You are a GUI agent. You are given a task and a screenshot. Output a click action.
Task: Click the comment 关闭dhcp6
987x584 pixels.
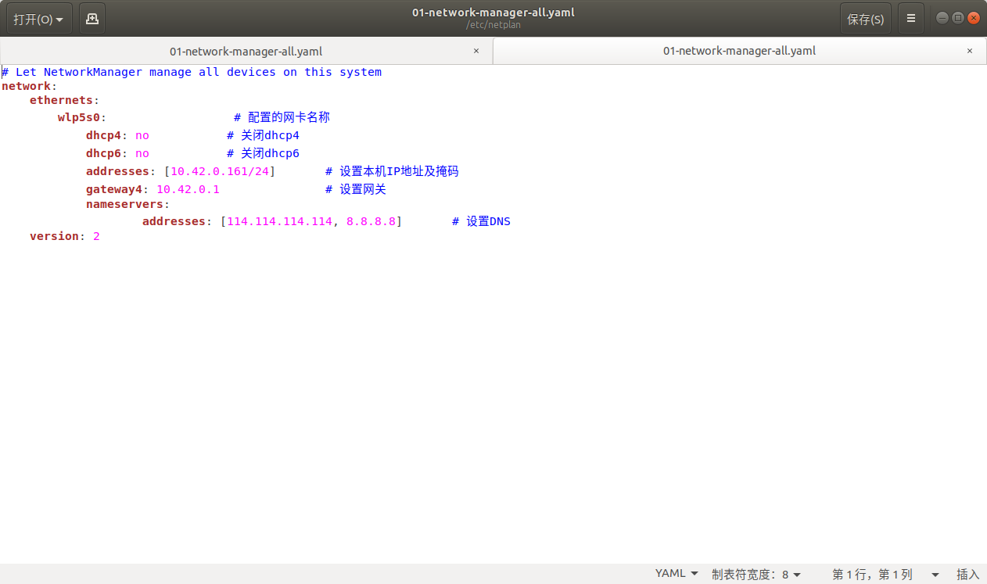[263, 153]
